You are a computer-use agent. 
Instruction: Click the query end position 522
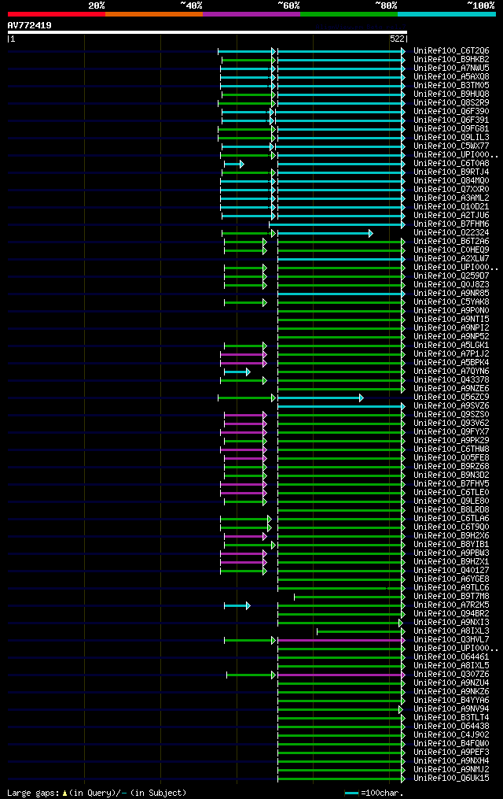[397, 39]
